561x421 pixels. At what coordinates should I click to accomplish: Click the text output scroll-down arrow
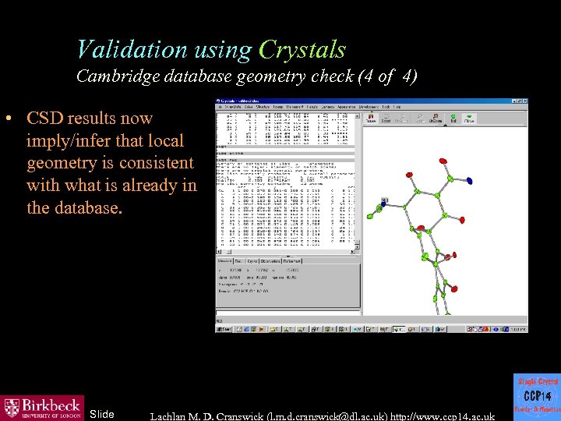[x=357, y=246]
